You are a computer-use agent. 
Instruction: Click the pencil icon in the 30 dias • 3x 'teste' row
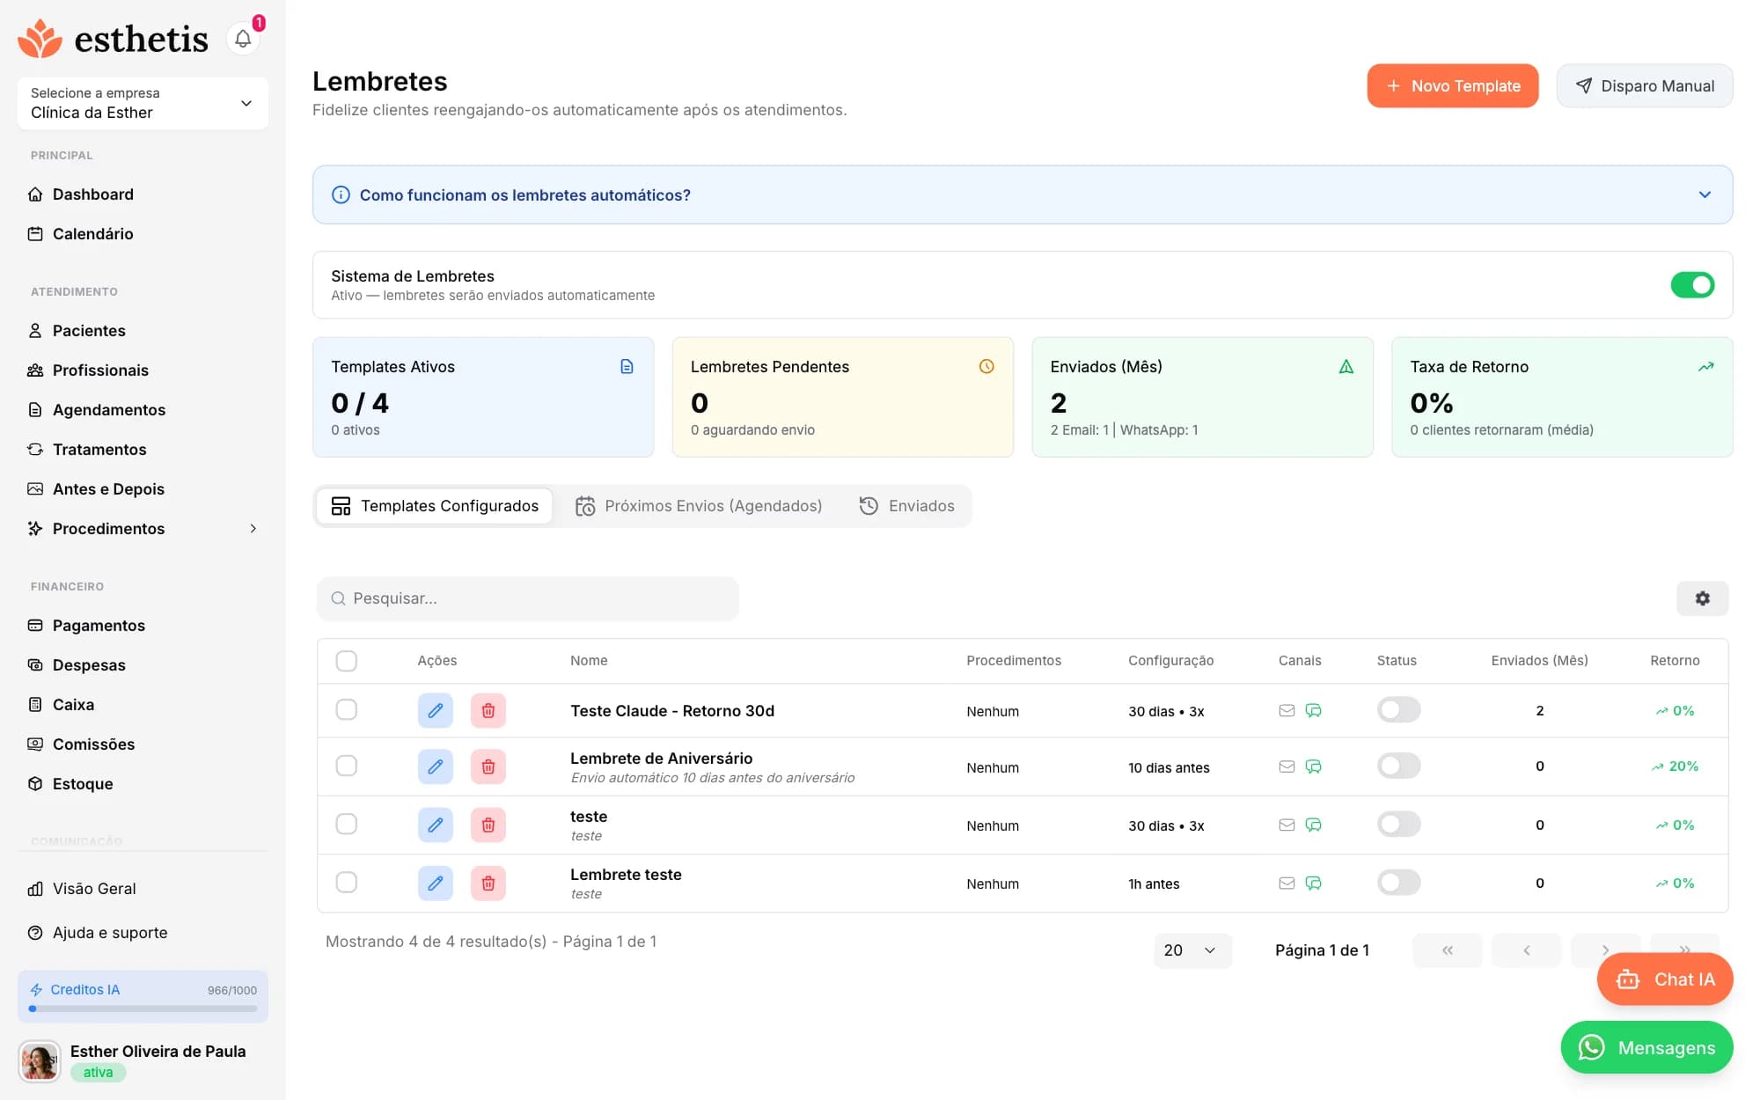tap(435, 825)
